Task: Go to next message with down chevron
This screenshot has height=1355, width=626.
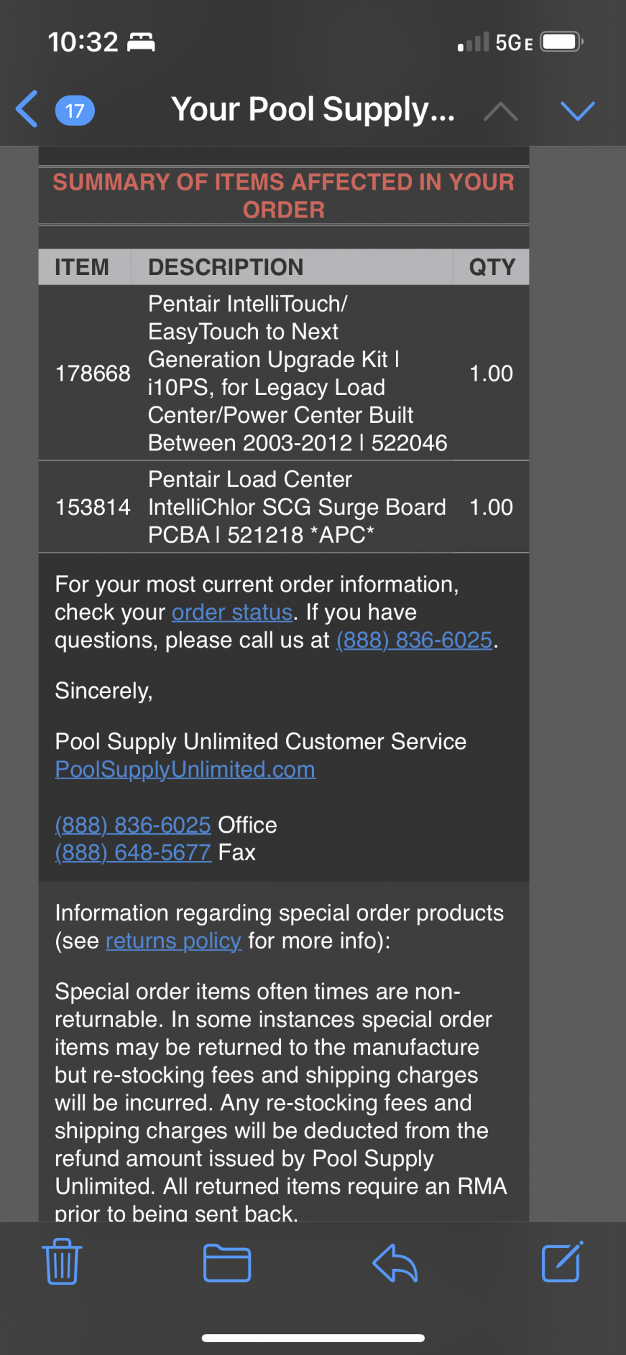Action: coord(577,111)
